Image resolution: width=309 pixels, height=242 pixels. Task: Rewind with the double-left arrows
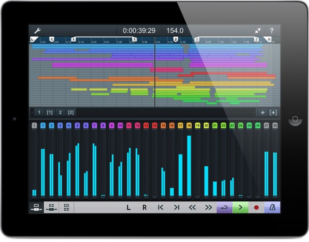coord(192,208)
